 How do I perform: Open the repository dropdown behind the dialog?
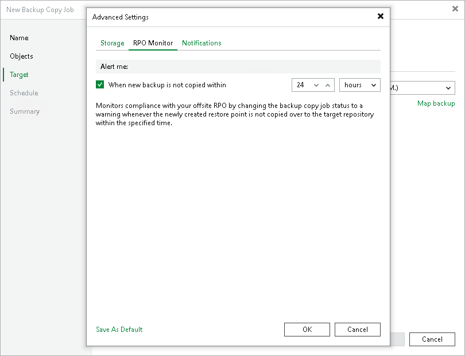tap(448, 88)
